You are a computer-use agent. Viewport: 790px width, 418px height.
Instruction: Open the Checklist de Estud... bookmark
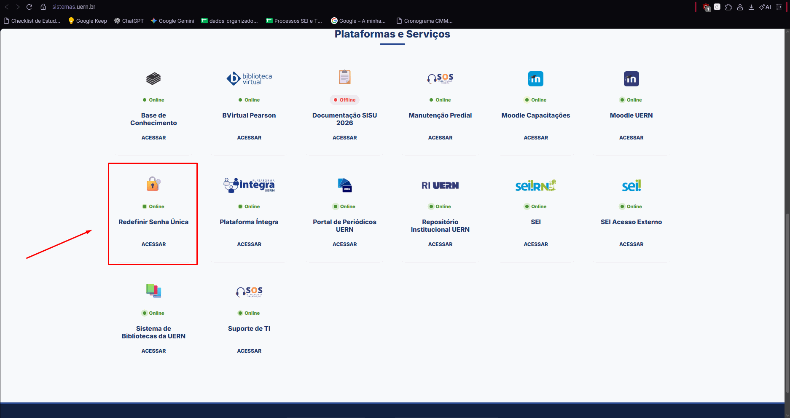pyautogui.click(x=32, y=21)
